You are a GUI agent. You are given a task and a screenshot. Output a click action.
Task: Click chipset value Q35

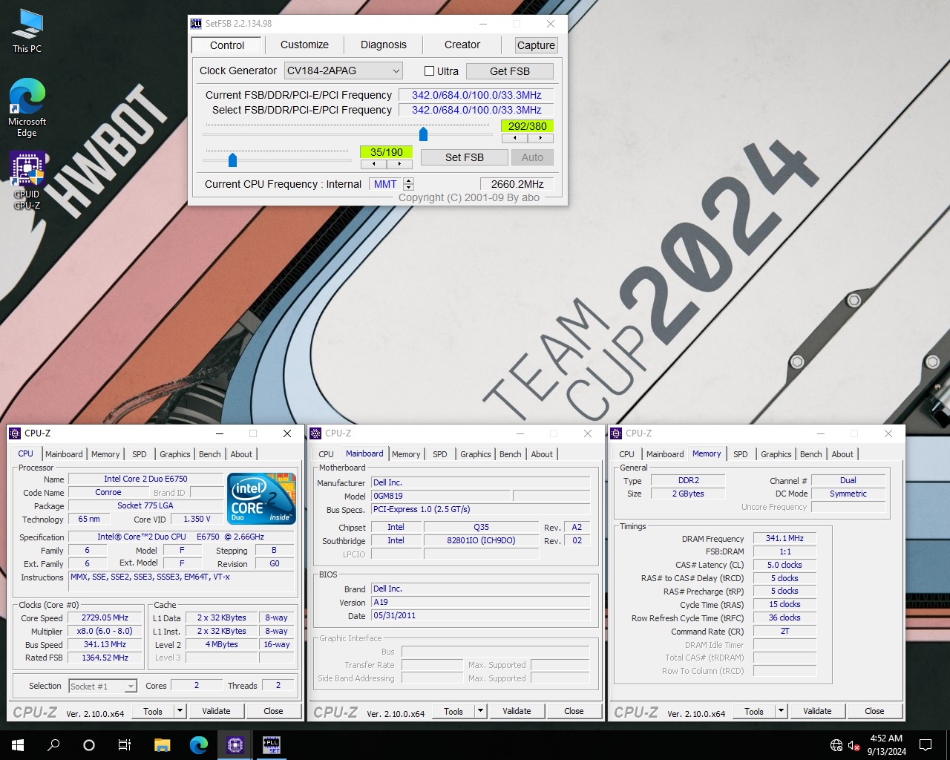pos(481,527)
